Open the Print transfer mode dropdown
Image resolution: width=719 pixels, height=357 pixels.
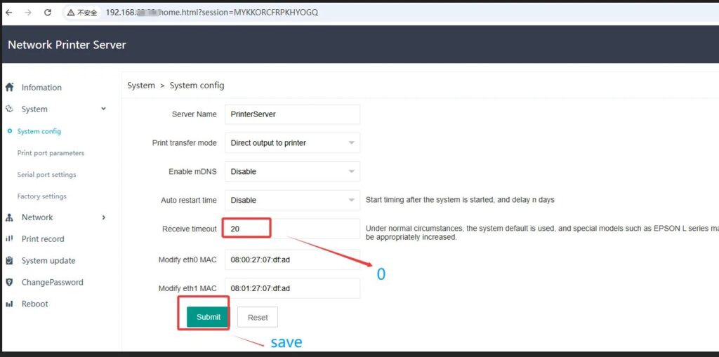point(292,143)
